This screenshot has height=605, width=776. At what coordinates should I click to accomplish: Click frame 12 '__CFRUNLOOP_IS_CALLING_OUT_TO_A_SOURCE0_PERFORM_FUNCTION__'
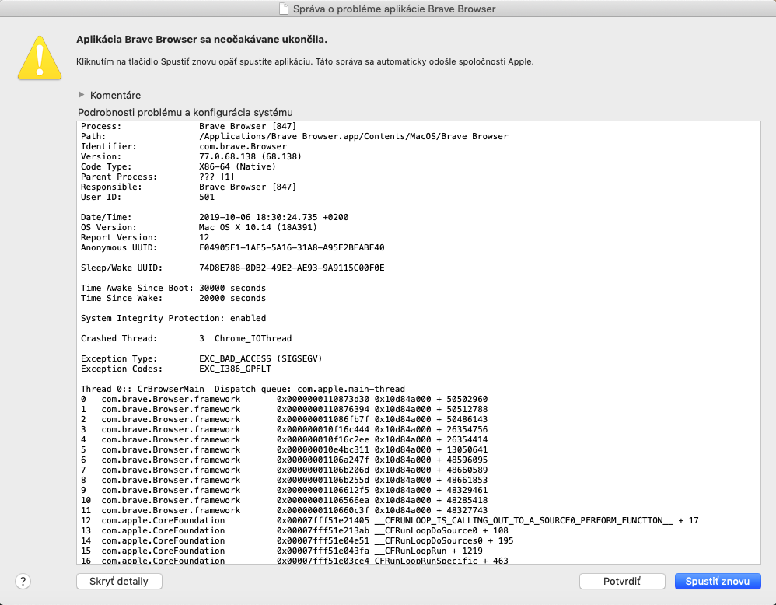pos(523,521)
